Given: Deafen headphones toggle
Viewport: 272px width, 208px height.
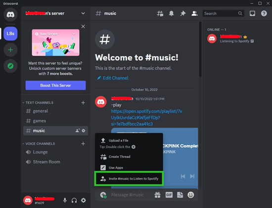Looking at the screenshot, I should click(x=74, y=201).
